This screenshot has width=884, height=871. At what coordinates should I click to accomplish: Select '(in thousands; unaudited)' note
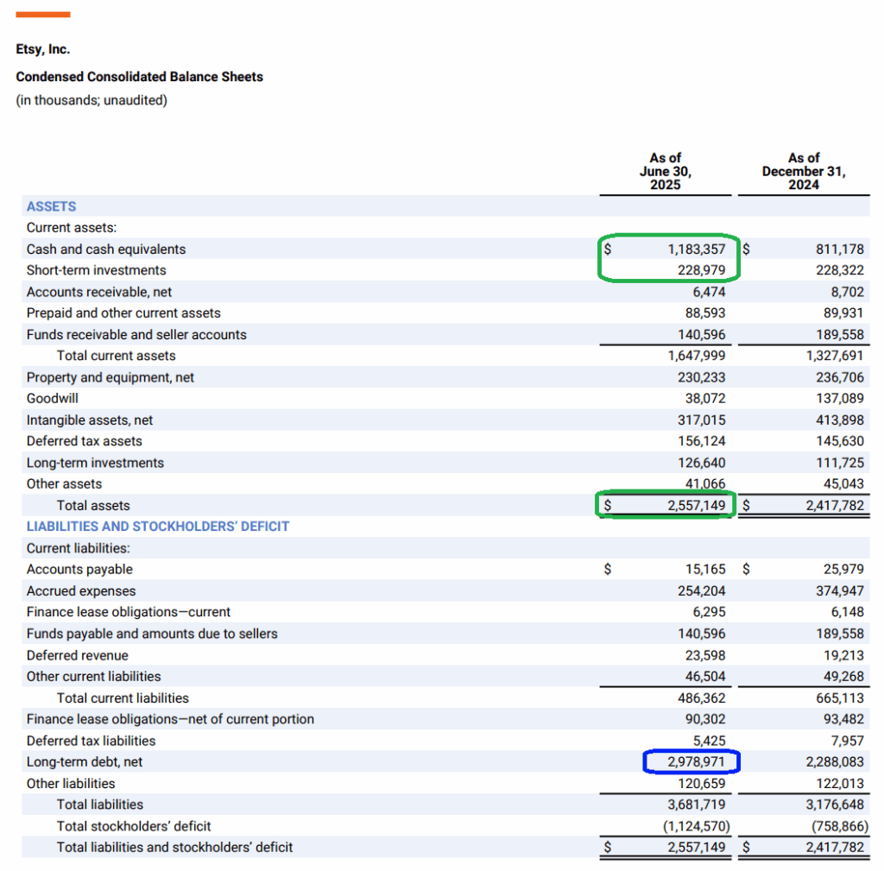tap(92, 100)
